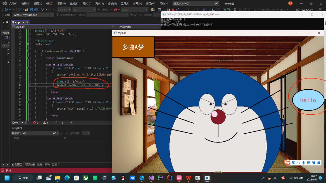This screenshot has width=326, height=183.
Task: Pin the auto-hide panel pushpin
Action: (7, 22)
